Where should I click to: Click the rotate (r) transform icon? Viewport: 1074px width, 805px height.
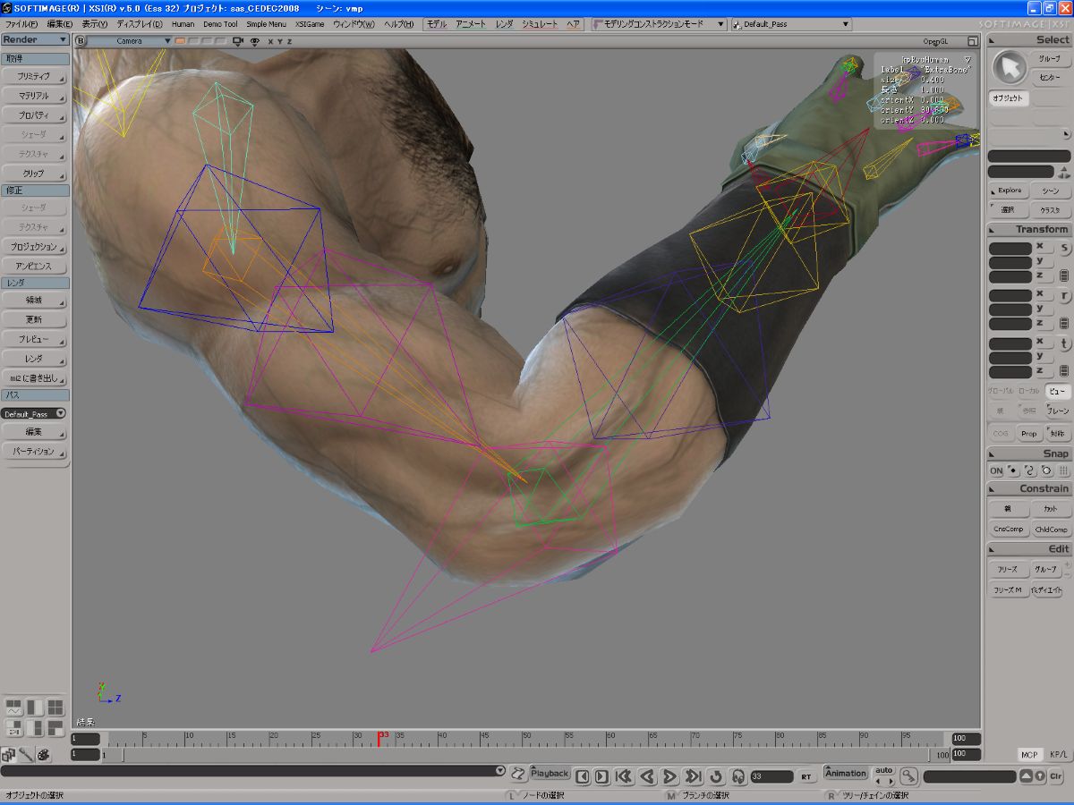(x=1064, y=295)
